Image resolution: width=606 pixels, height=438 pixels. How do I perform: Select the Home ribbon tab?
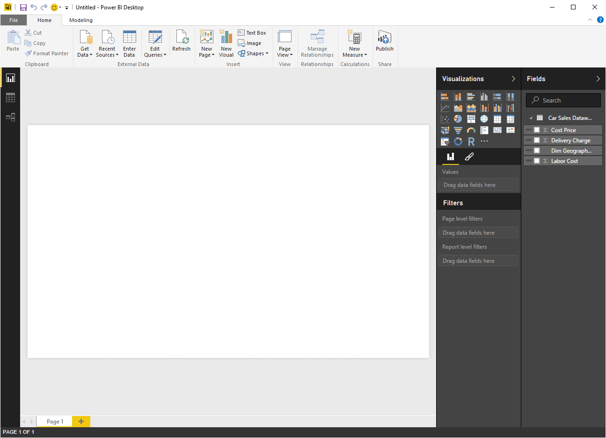(x=44, y=20)
